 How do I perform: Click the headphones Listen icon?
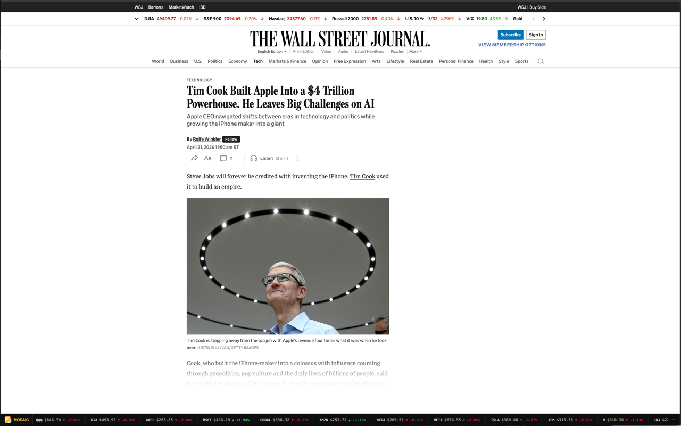[x=254, y=158]
